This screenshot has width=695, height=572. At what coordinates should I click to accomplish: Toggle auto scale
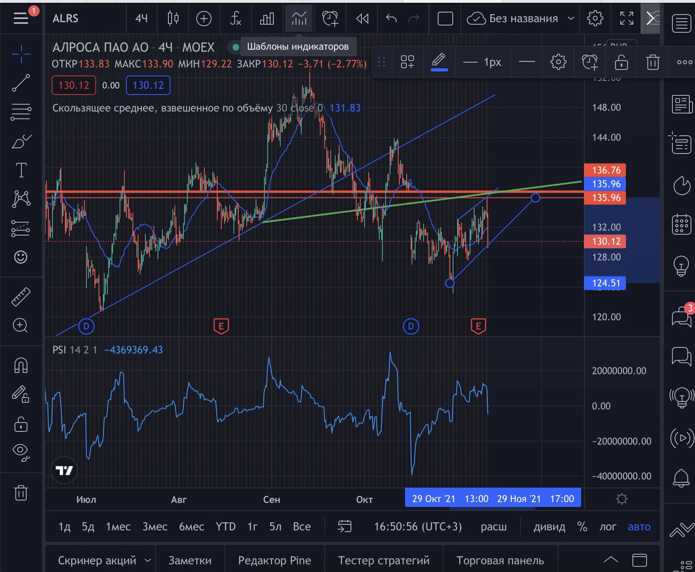[639, 527]
